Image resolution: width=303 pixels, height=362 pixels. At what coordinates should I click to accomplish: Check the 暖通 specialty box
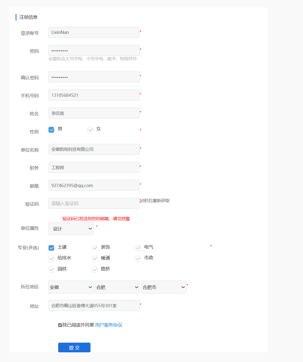point(95,259)
